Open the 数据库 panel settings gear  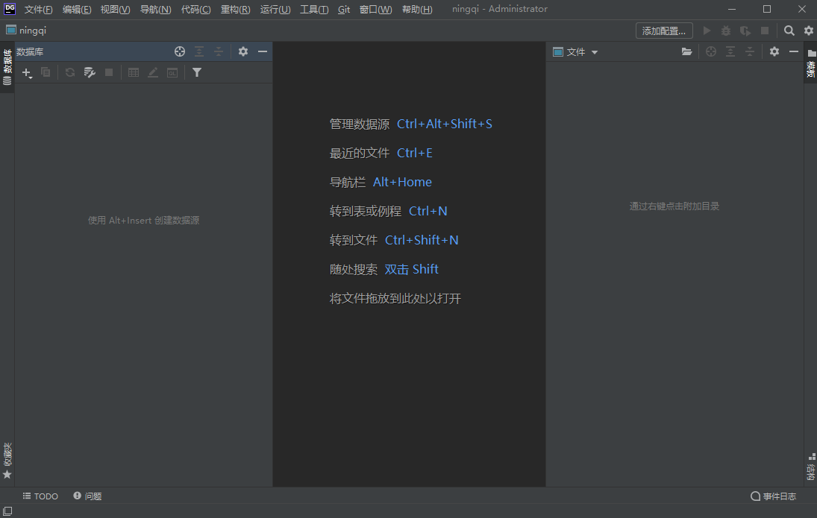point(243,51)
